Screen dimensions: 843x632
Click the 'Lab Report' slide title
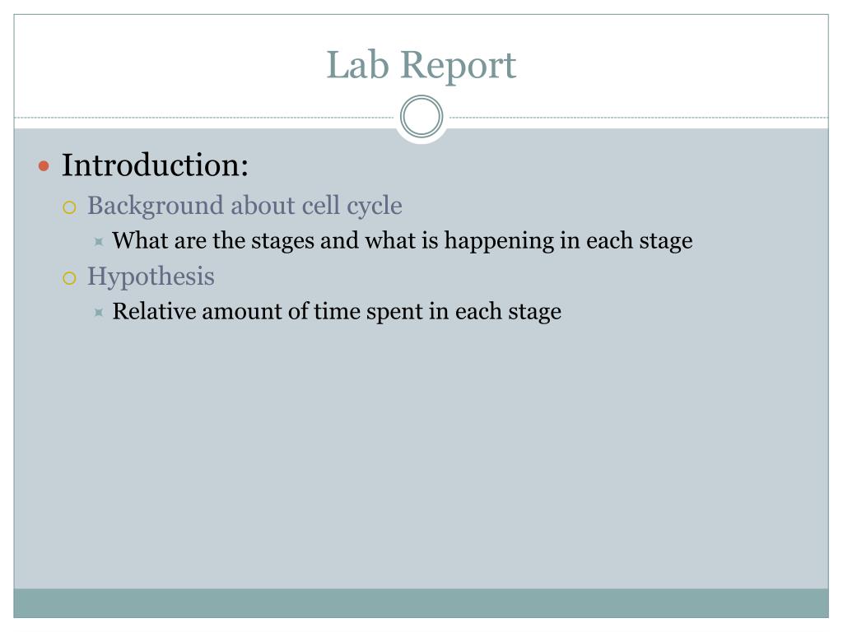tap(421, 64)
